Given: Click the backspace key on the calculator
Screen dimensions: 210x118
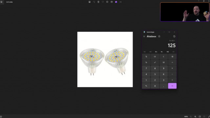Looking at the screenshot, I should pyautogui.click(x=172, y=57).
